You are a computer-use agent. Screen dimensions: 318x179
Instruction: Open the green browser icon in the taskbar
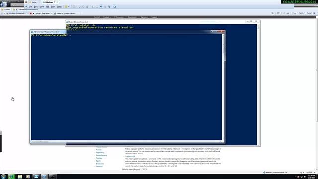point(11,177)
